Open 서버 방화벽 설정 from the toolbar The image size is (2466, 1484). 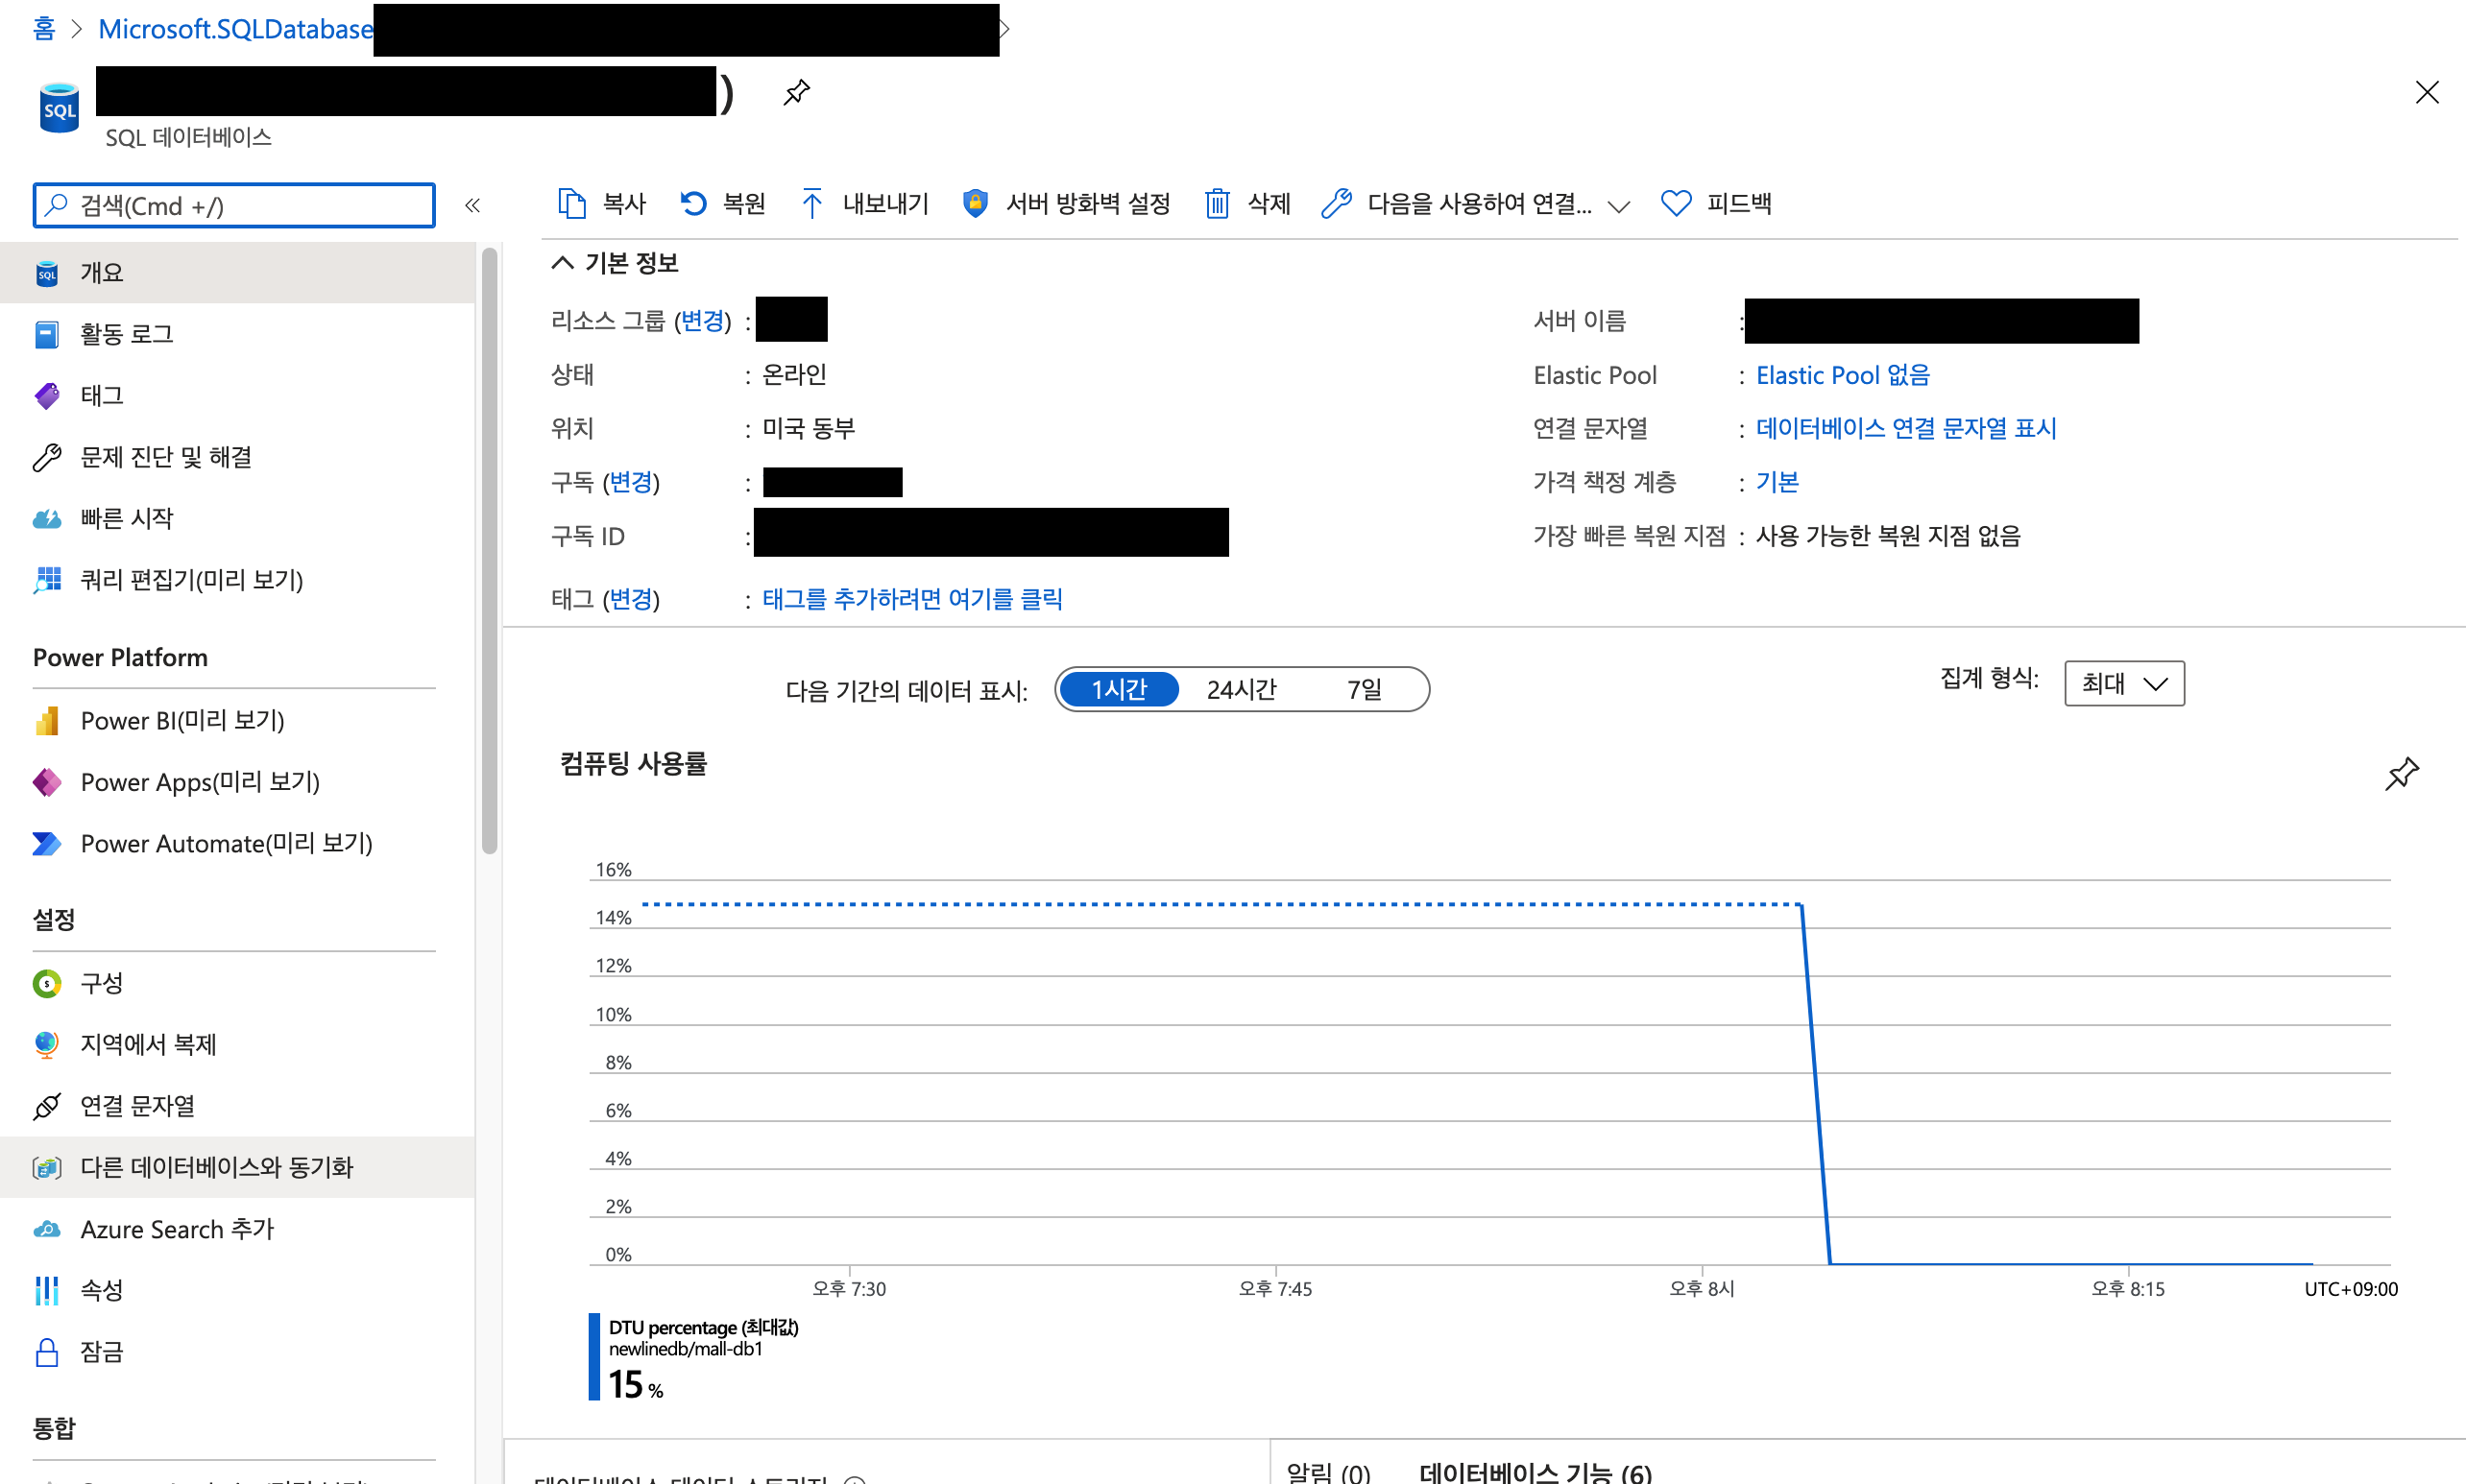tap(1067, 203)
